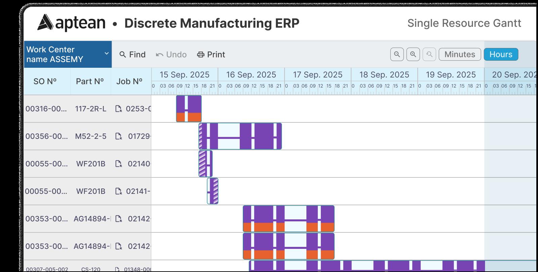Image resolution: width=538 pixels, height=272 pixels.
Task: Click the zoom in magnifier icon
Action: (413, 54)
